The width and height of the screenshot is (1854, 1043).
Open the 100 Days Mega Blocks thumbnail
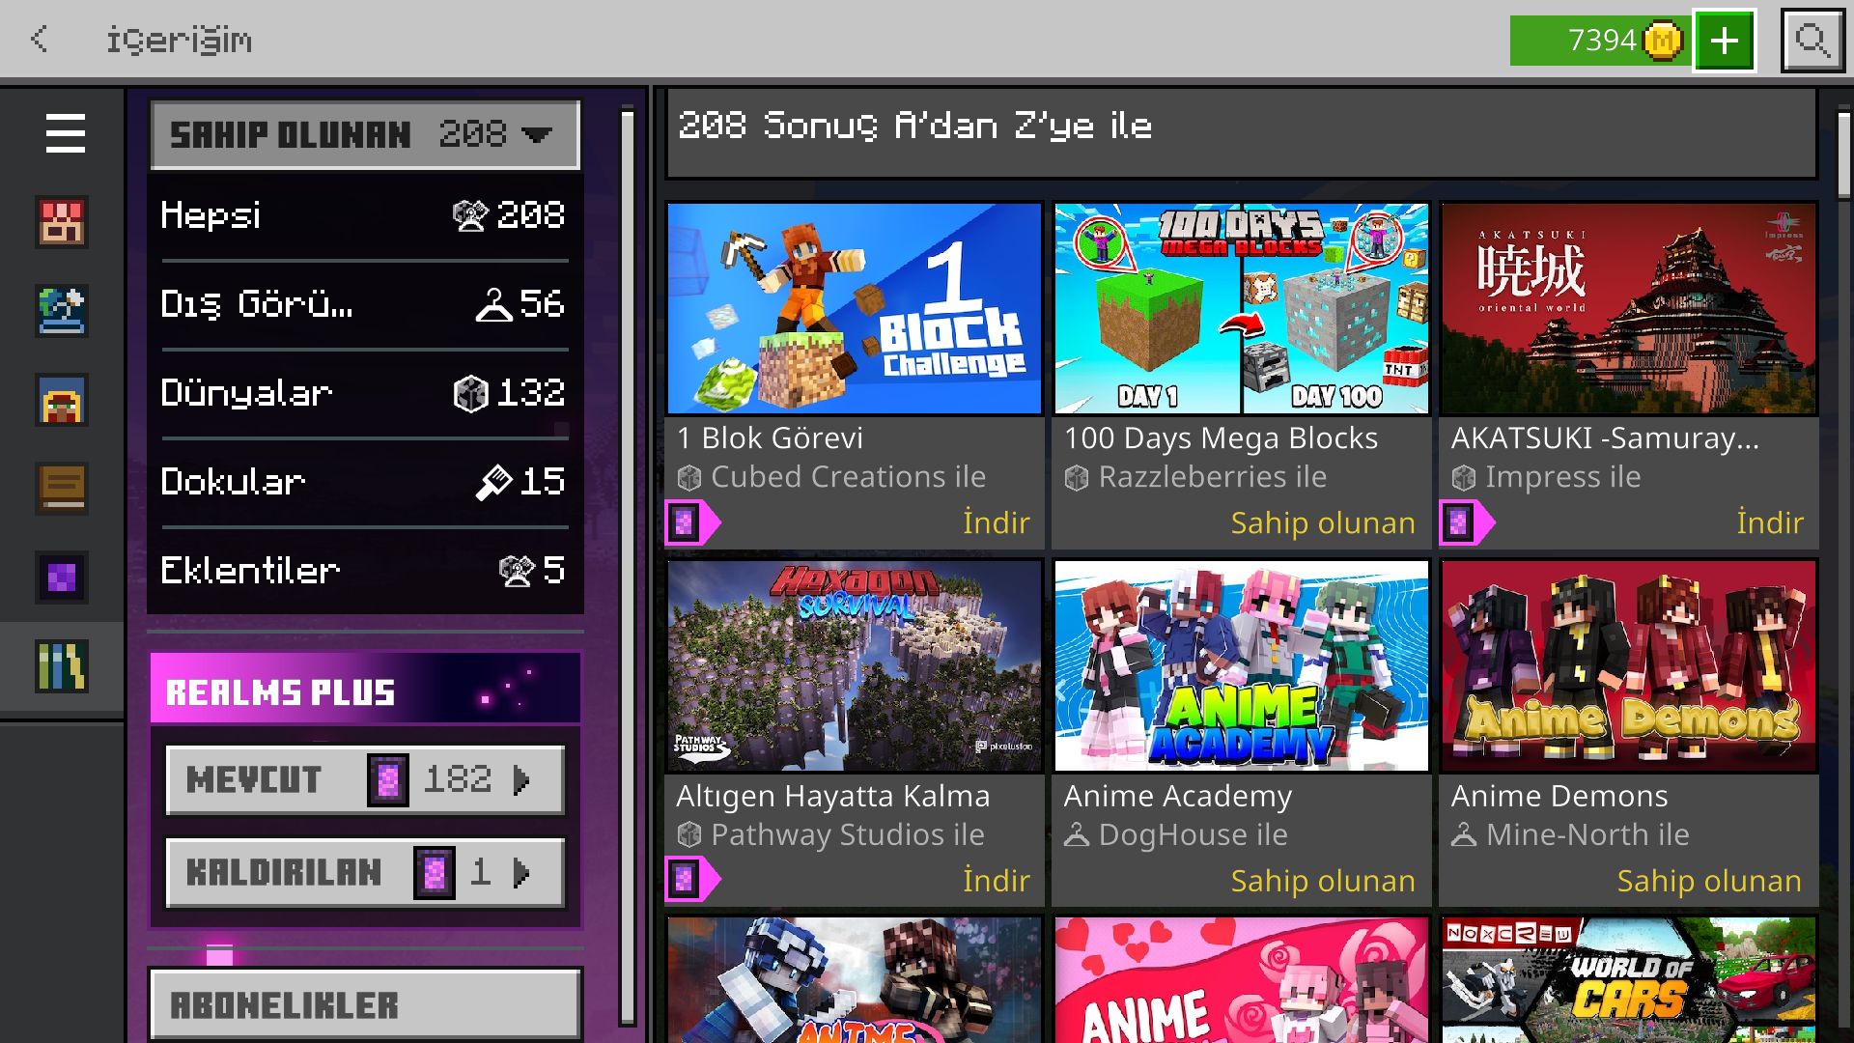pos(1242,308)
